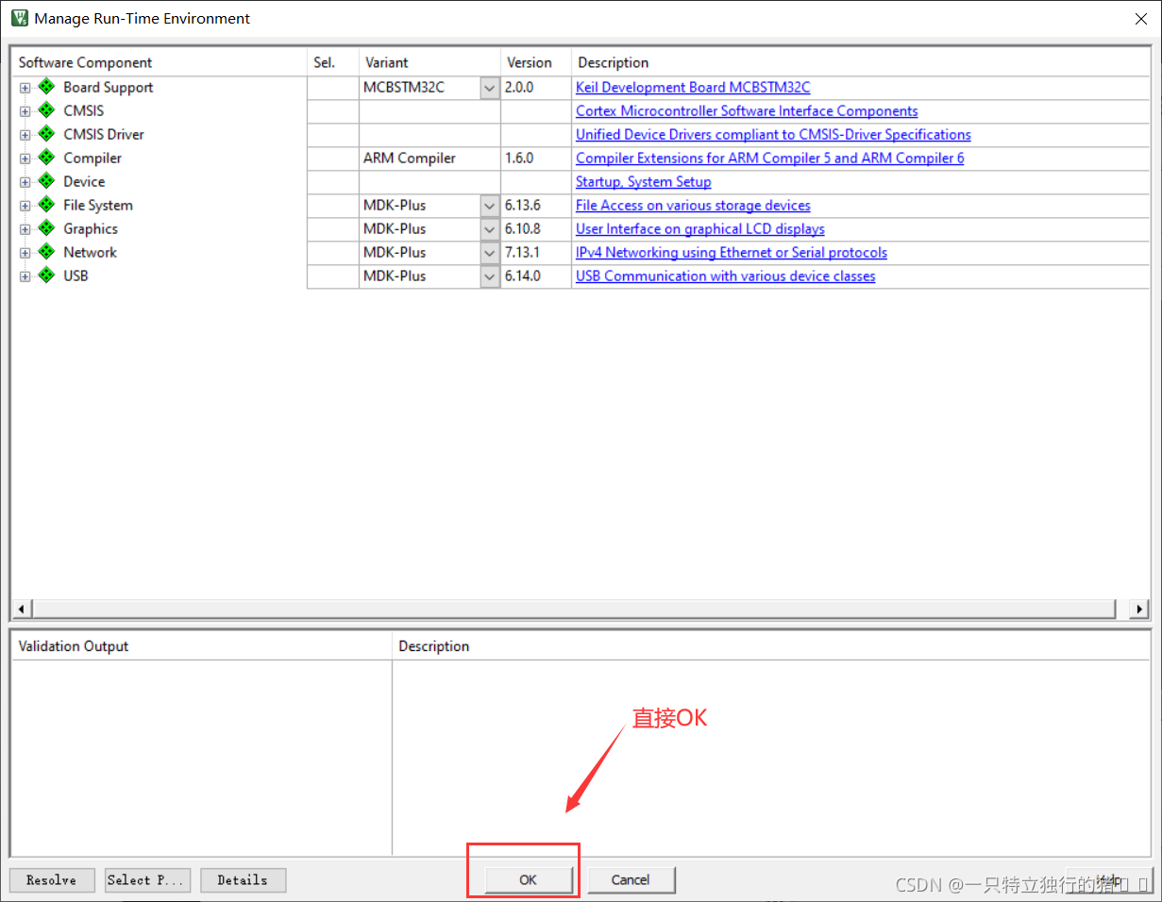Expand the Compiler tree node
This screenshot has height=902, width=1162.
tap(25, 159)
